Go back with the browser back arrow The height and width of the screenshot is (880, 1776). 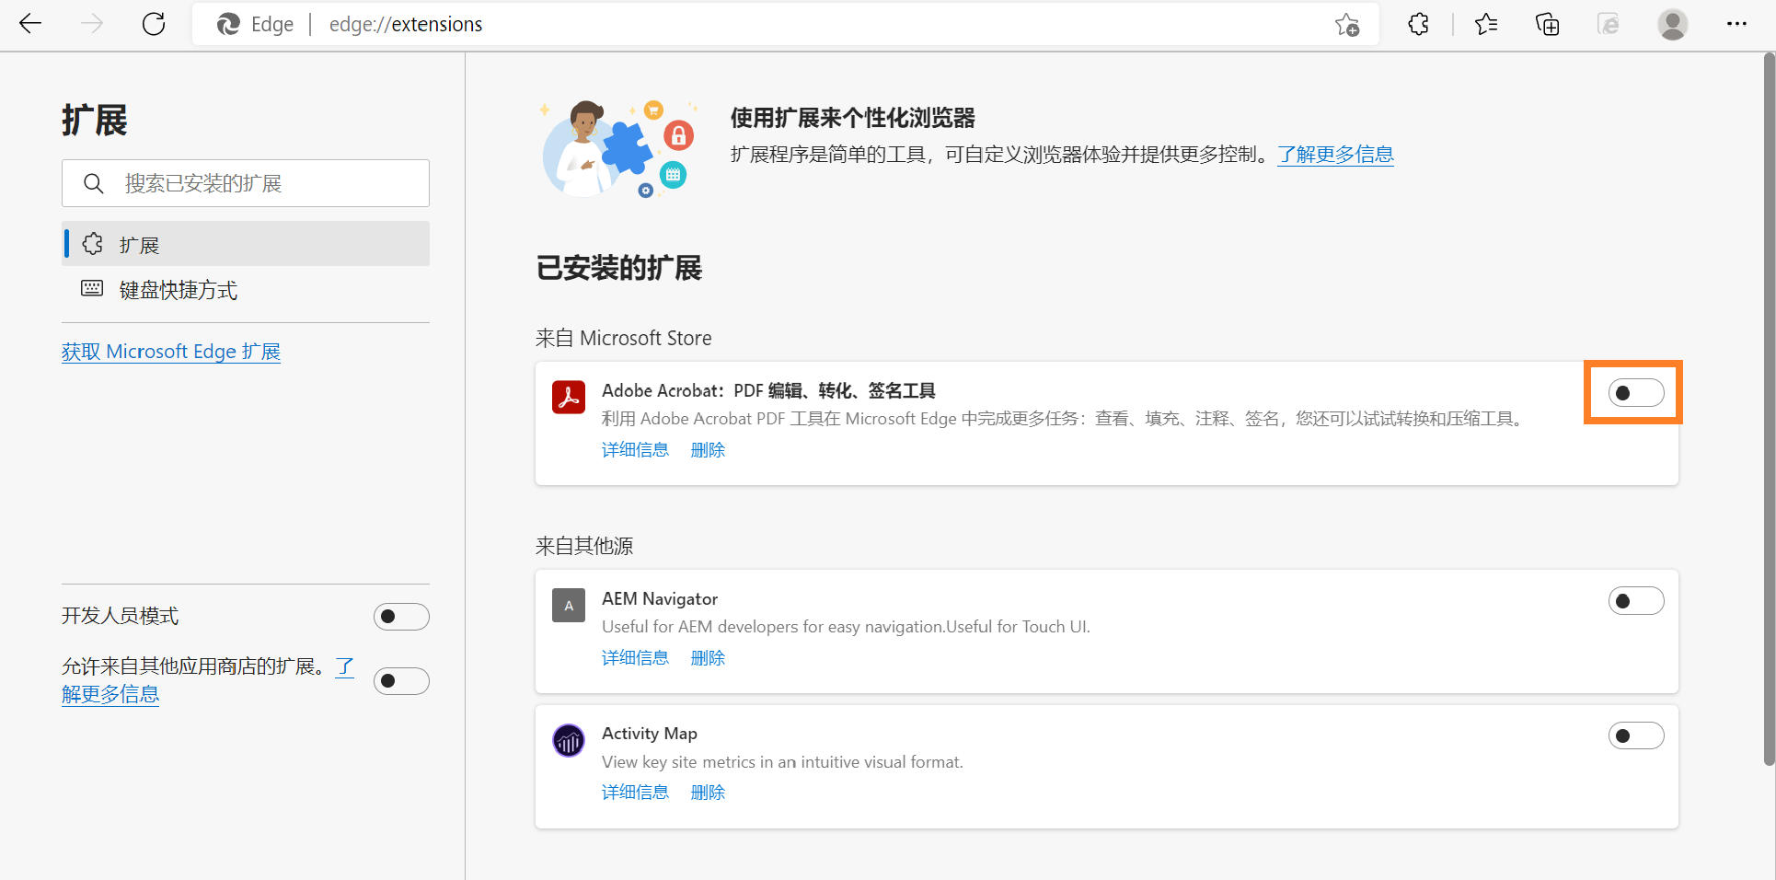click(x=30, y=24)
